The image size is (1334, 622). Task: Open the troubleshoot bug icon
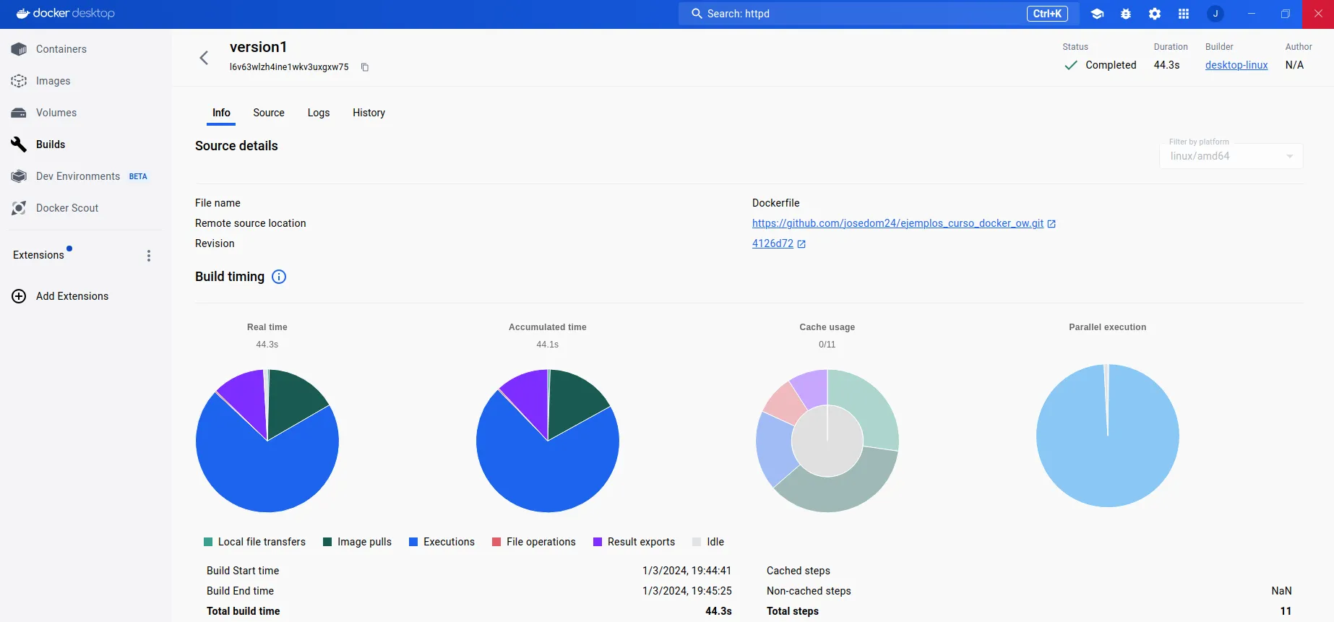click(1126, 14)
